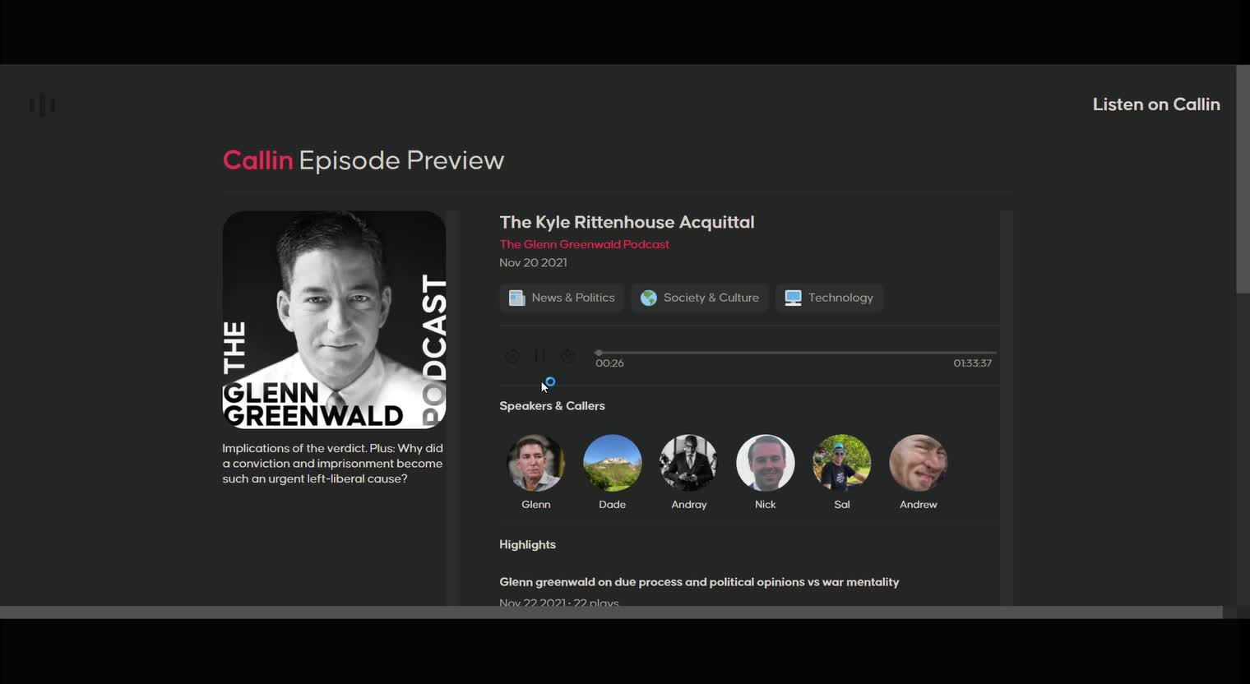Click the name label Glenn
Viewport: 1250px width, 684px height.
535,505
